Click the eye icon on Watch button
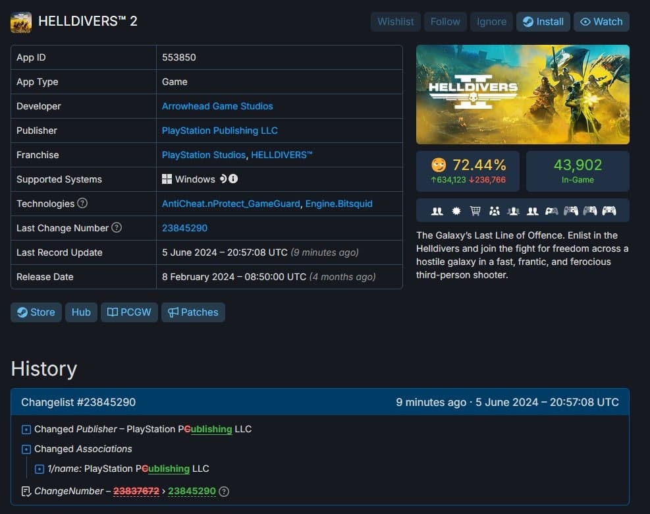Viewport: 650px width, 514px height. pos(585,22)
